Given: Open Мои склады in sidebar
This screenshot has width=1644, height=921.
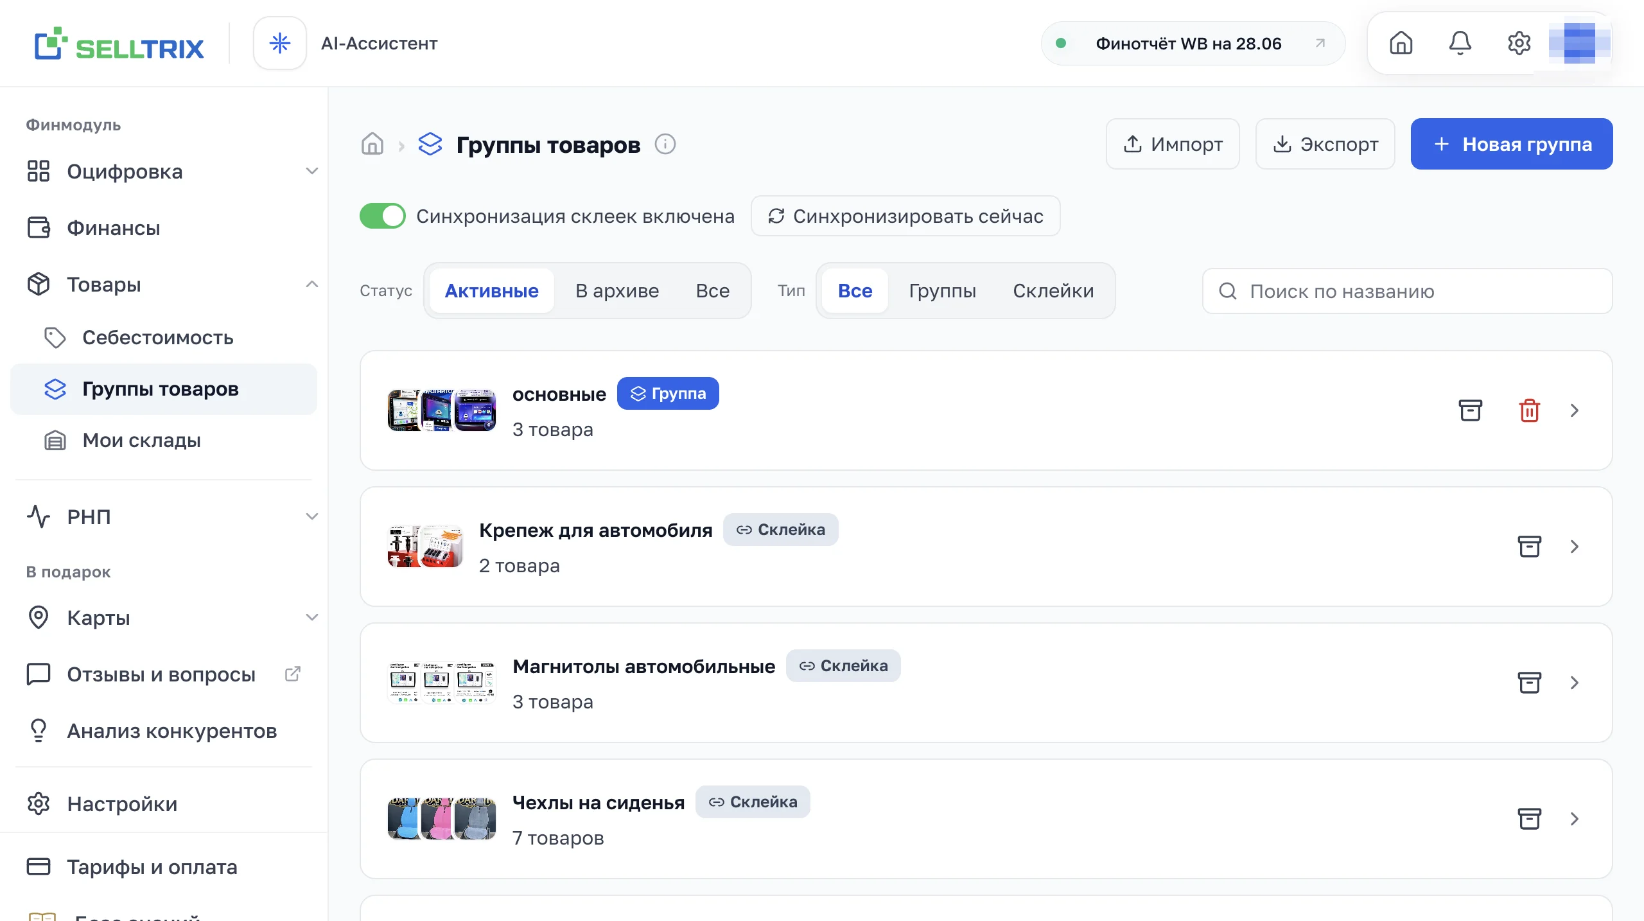Looking at the screenshot, I should (x=164, y=440).
